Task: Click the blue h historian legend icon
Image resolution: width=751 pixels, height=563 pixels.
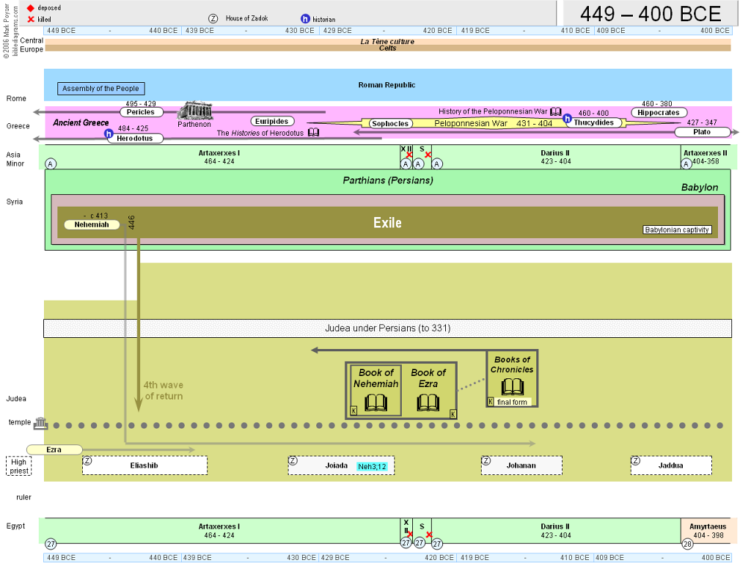Action: tap(305, 18)
